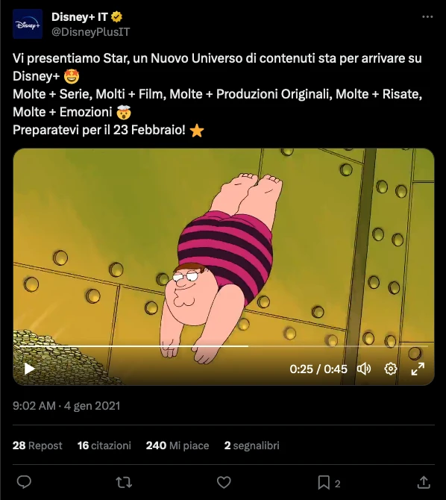View the 240 Mi piace likes
446x500 pixels.
(x=178, y=446)
